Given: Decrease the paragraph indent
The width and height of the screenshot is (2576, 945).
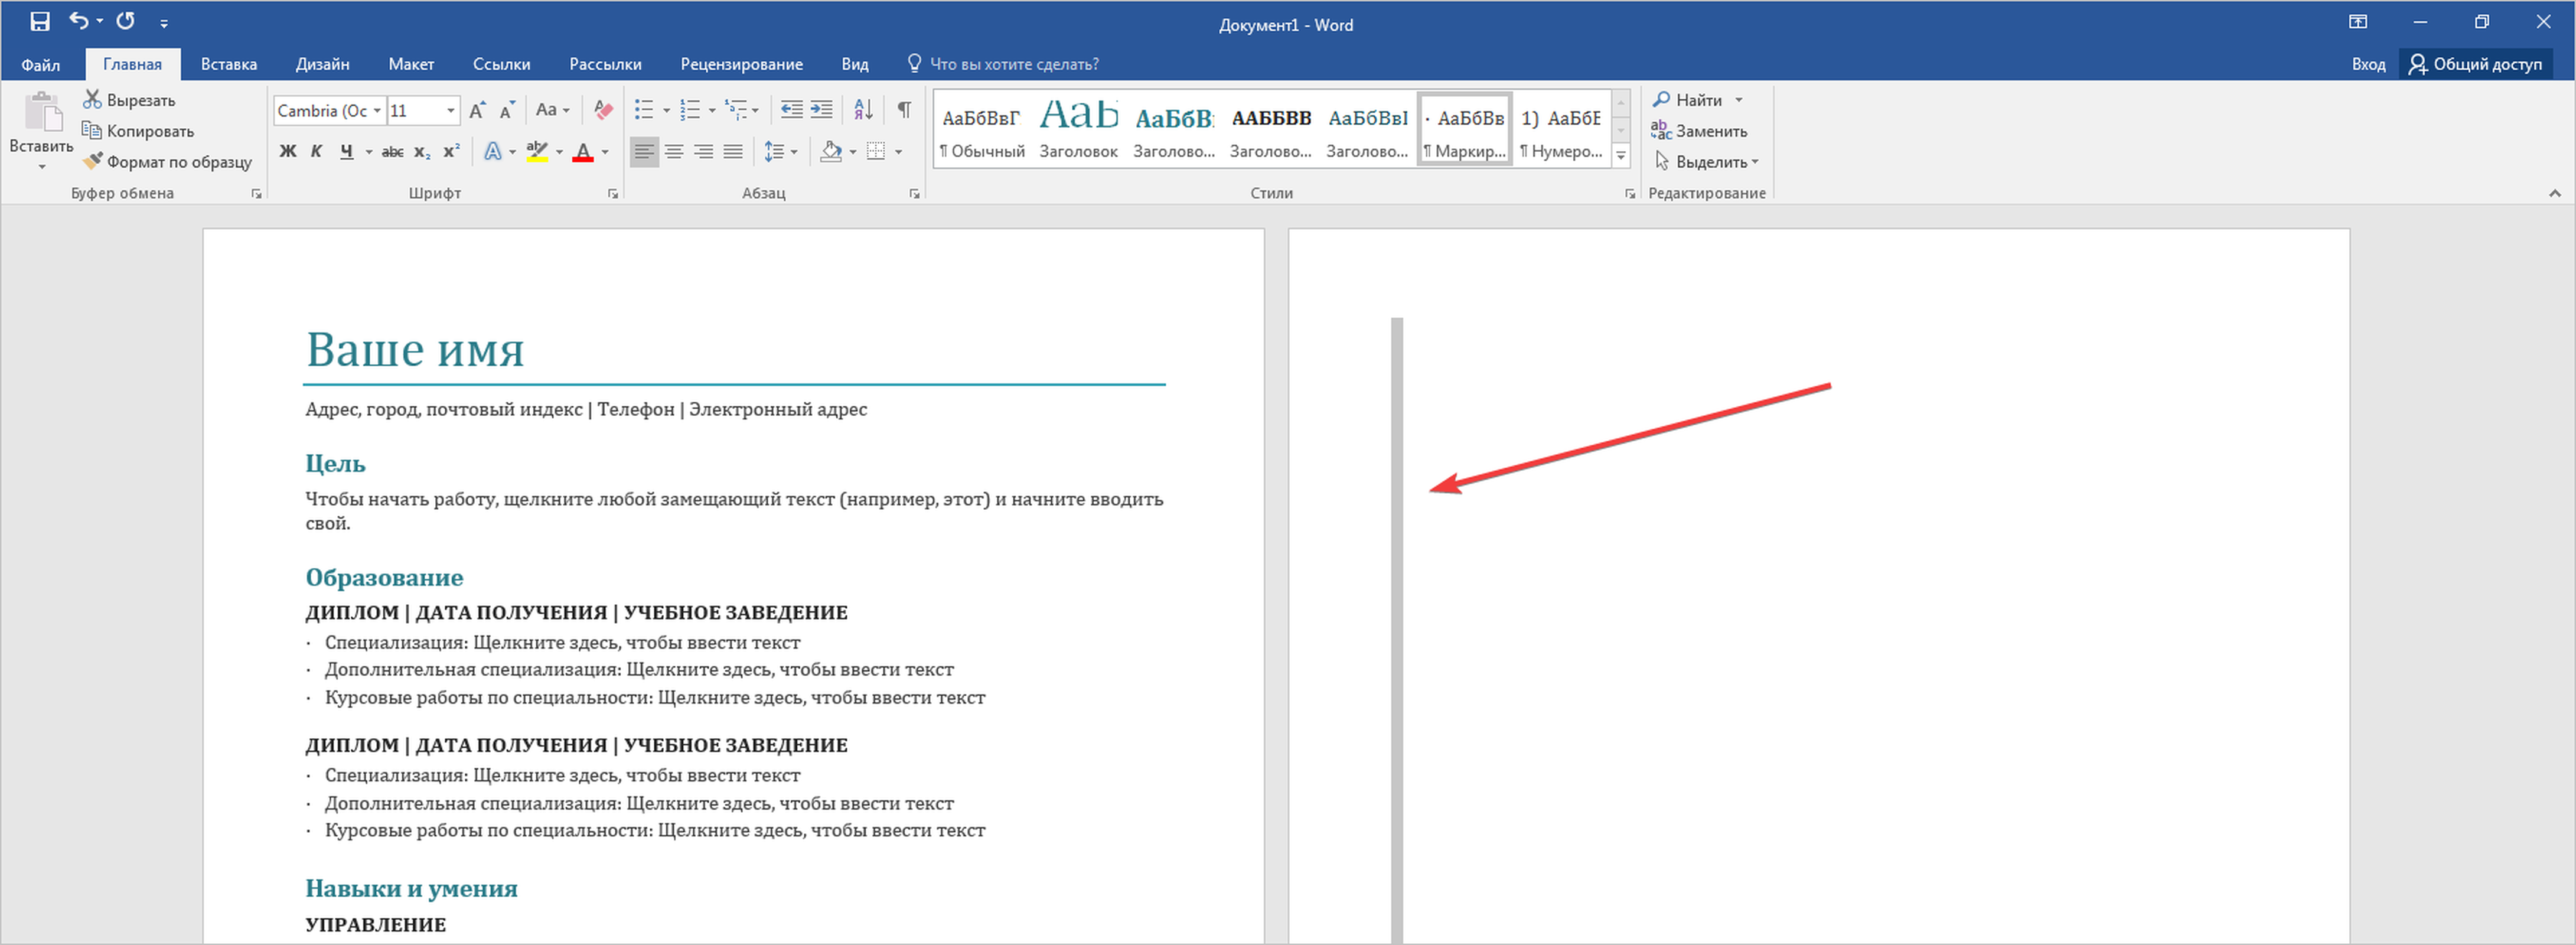Looking at the screenshot, I should coord(791,110).
